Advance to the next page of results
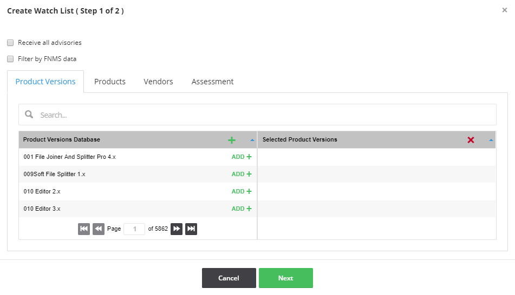Viewport: 515px width, 295px height. (177, 229)
